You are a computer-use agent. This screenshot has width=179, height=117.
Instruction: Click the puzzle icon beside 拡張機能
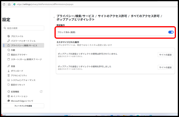(9, 92)
